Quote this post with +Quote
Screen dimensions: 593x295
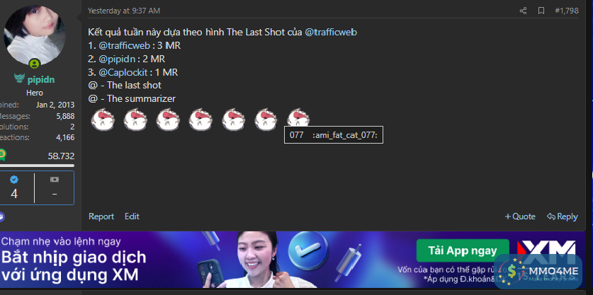[x=520, y=216]
